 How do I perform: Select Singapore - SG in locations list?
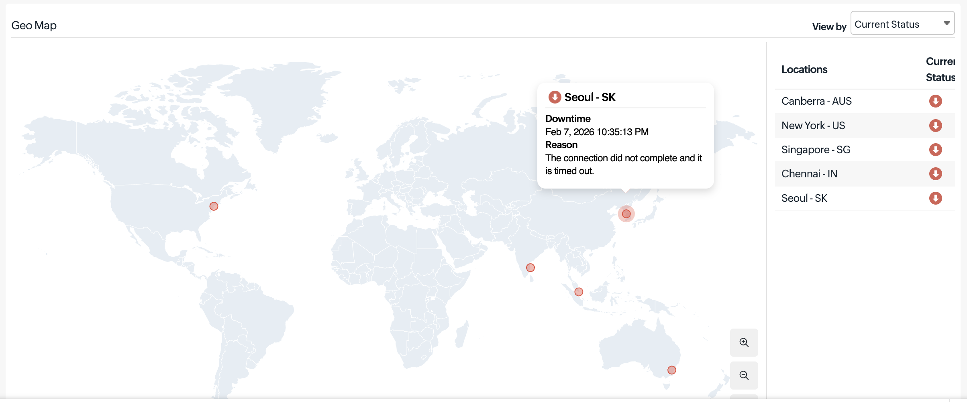pyautogui.click(x=816, y=150)
